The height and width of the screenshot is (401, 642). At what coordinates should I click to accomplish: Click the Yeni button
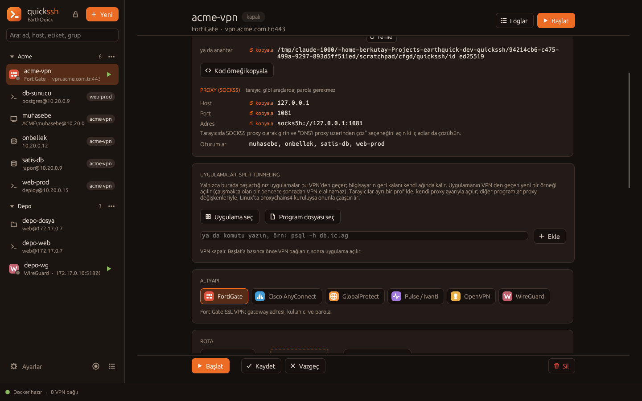tap(102, 14)
